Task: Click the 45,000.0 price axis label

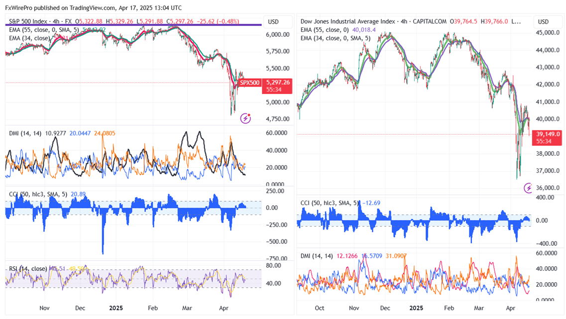Action: [x=548, y=32]
